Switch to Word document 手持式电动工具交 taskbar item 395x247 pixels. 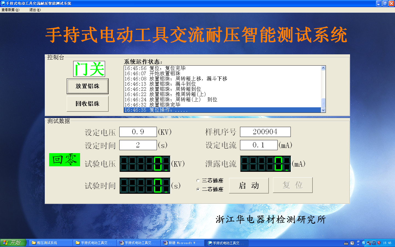(139, 243)
